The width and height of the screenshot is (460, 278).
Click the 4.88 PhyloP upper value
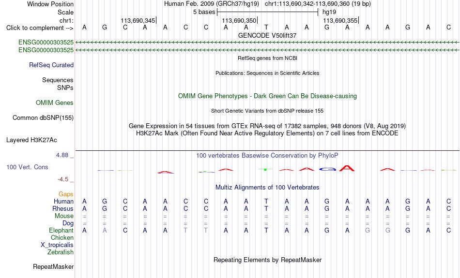62,155
